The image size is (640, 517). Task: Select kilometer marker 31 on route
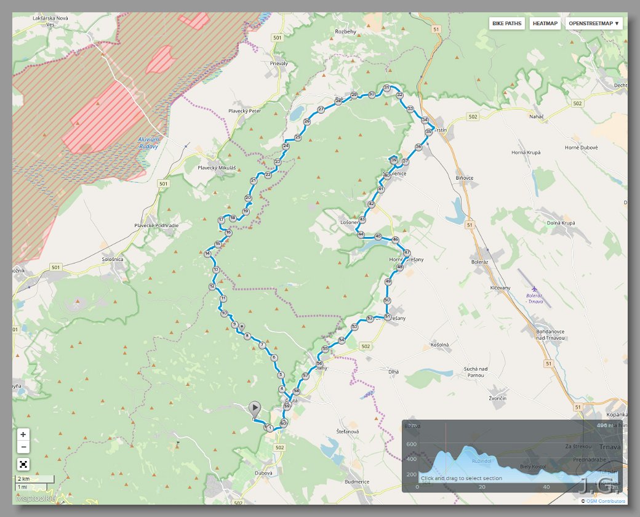(x=386, y=88)
